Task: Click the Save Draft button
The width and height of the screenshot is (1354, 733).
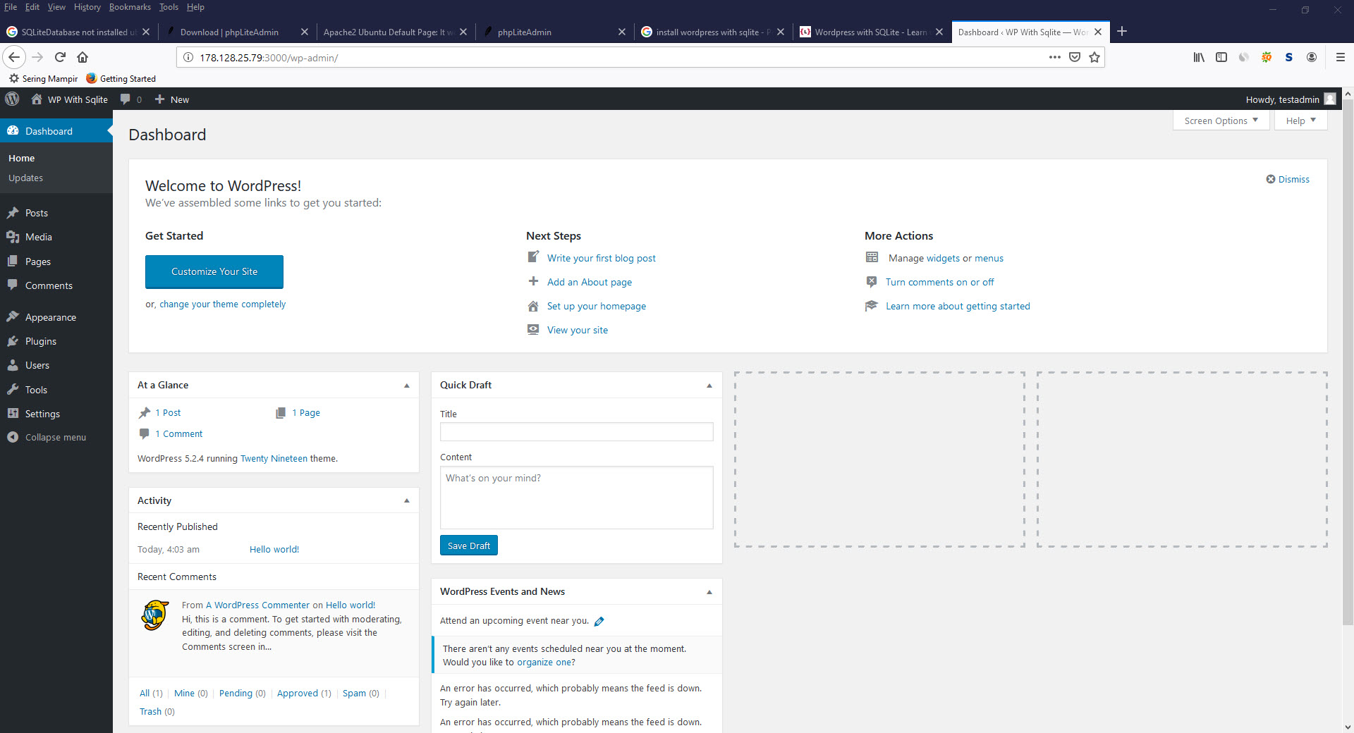Action: 468,545
